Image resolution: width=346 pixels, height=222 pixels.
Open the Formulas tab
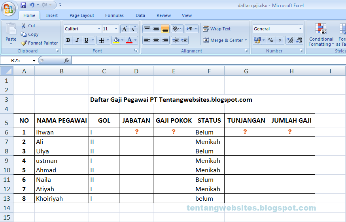pyautogui.click(x=114, y=15)
